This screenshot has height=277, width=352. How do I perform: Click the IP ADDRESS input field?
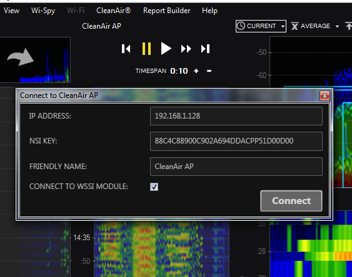[236, 116]
